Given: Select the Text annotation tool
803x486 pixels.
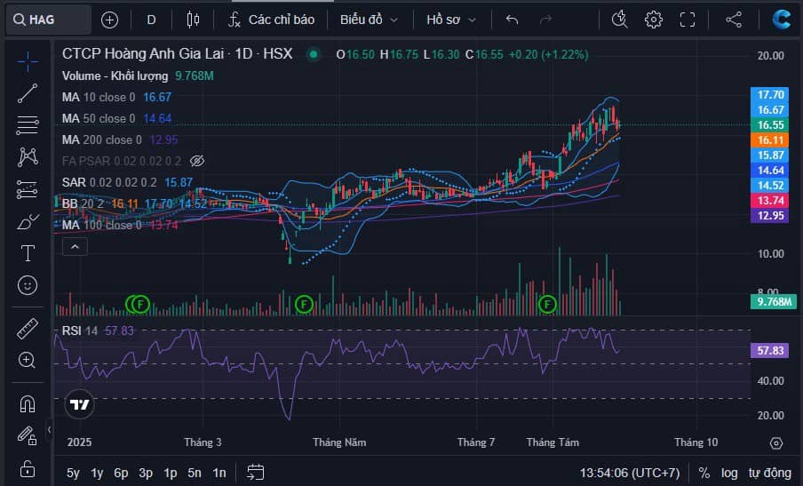Looking at the screenshot, I should click(28, 253).
